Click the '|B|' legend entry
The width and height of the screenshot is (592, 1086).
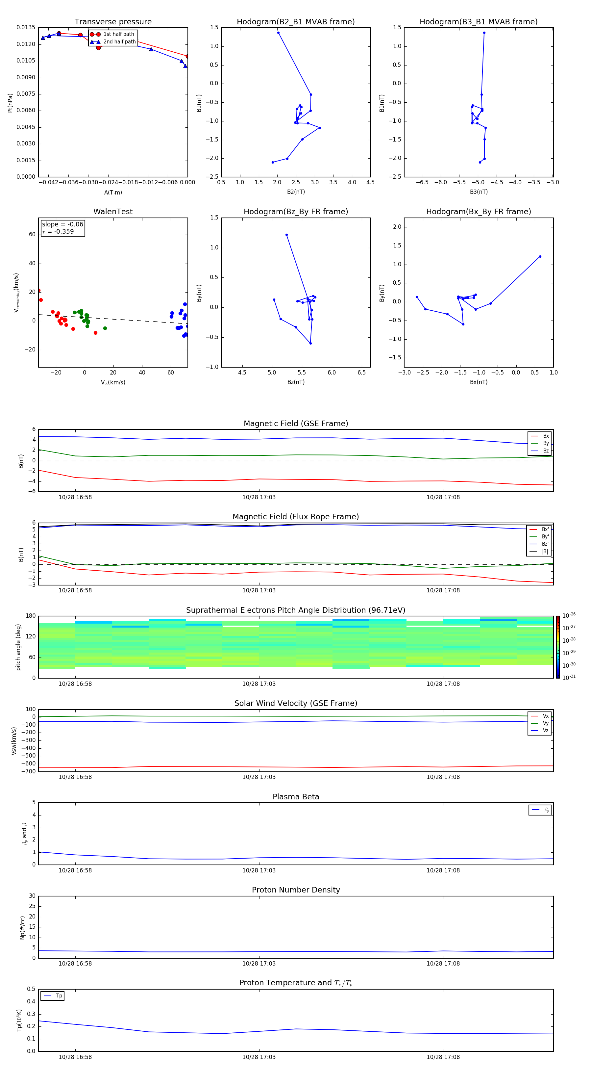click(539, 552)
